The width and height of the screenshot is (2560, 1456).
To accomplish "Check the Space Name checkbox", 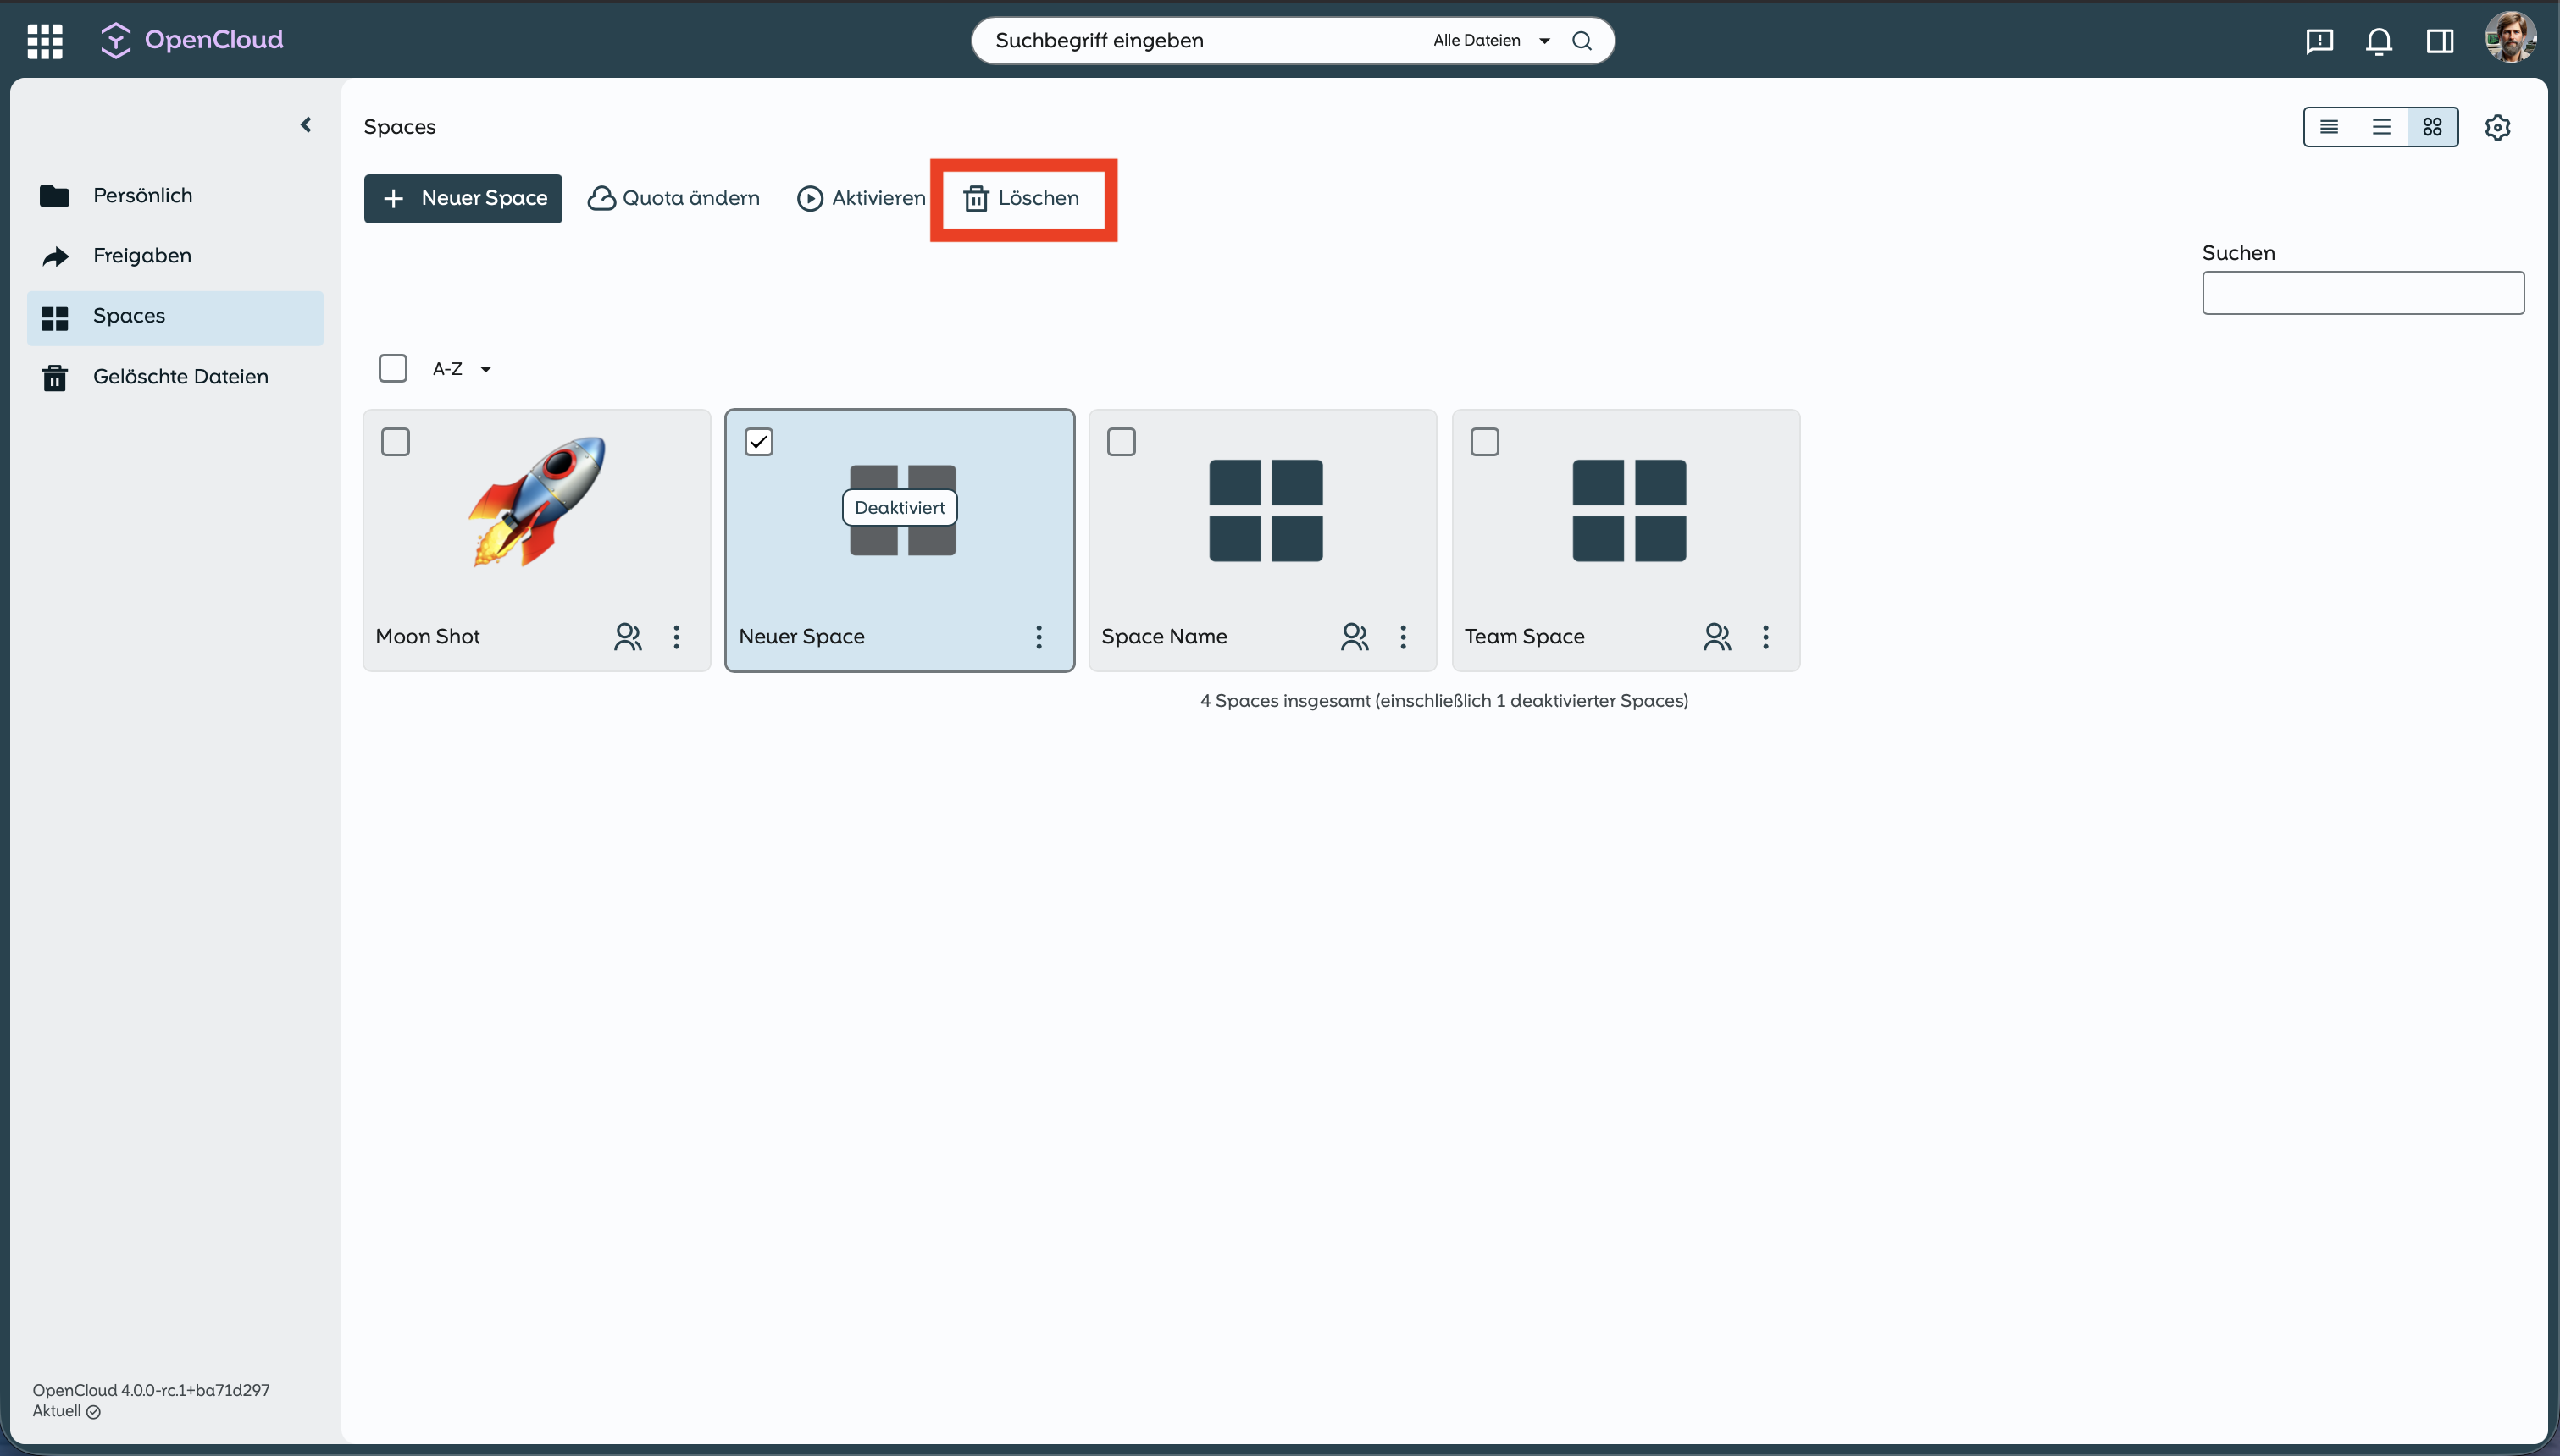I will [1121, 442].
